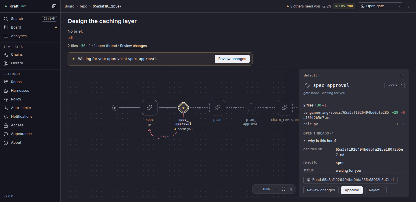
Task: Select the spec node in the graph
Action: coord(150,108)
